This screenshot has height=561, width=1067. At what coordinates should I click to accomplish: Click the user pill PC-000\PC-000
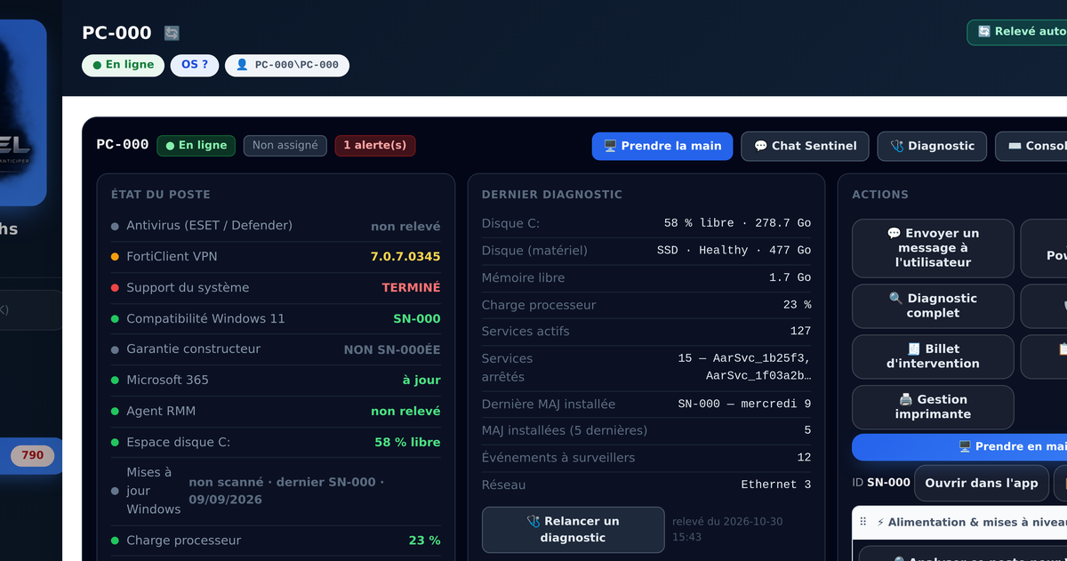(x=287, y=65)
